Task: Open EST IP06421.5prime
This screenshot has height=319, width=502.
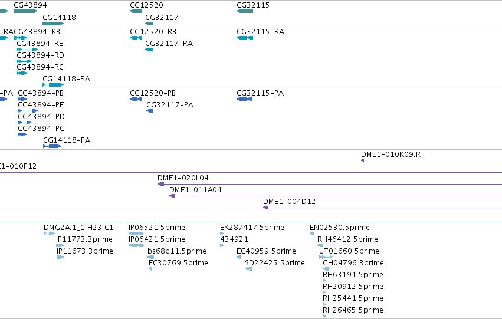Action: [x=157, y=239]
